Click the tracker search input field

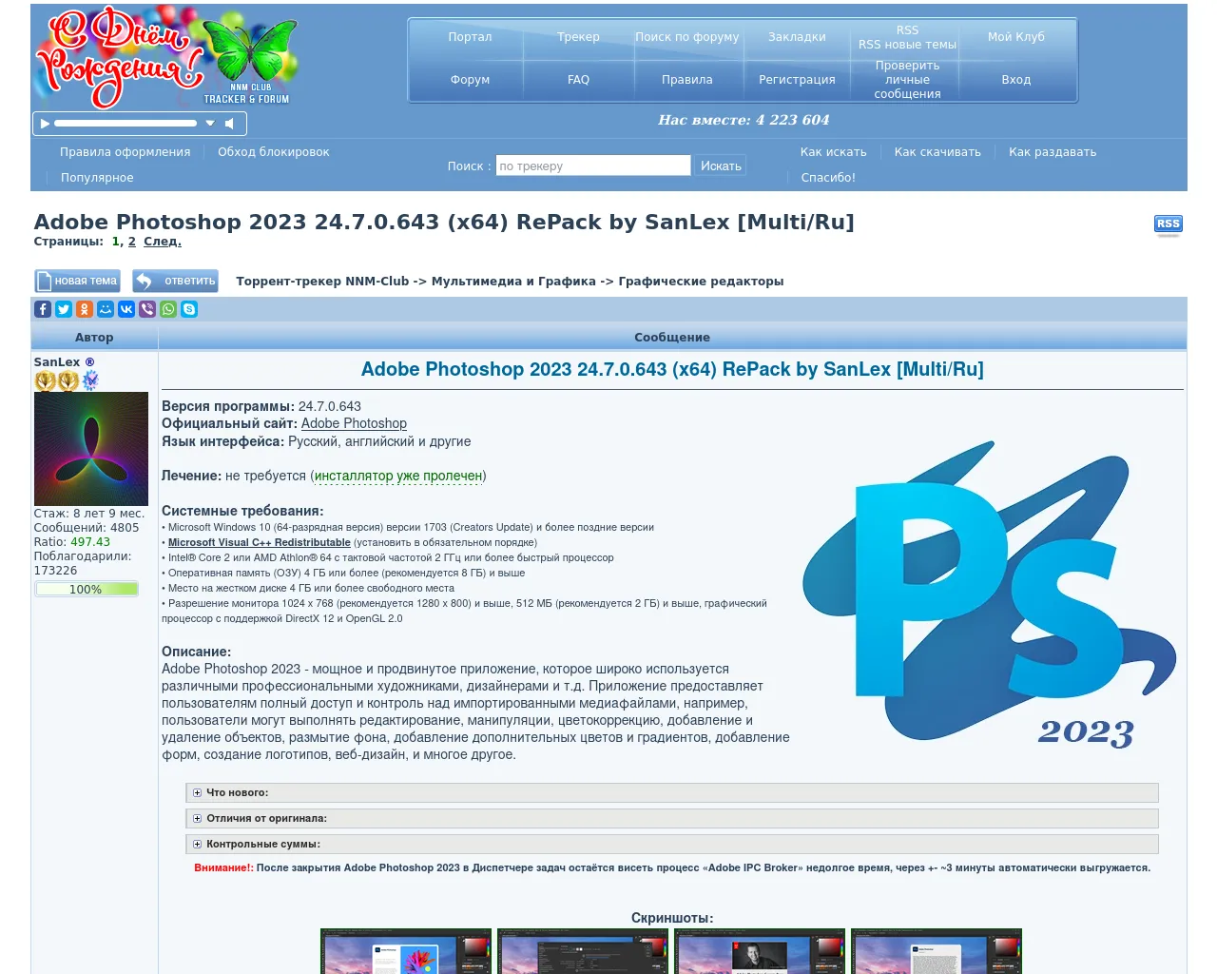tap(592, 166)
